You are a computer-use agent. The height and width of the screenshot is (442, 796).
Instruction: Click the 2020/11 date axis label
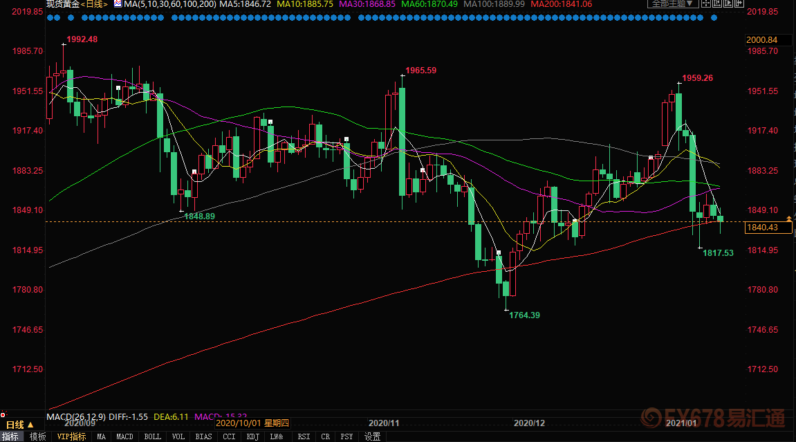[384, 423]
